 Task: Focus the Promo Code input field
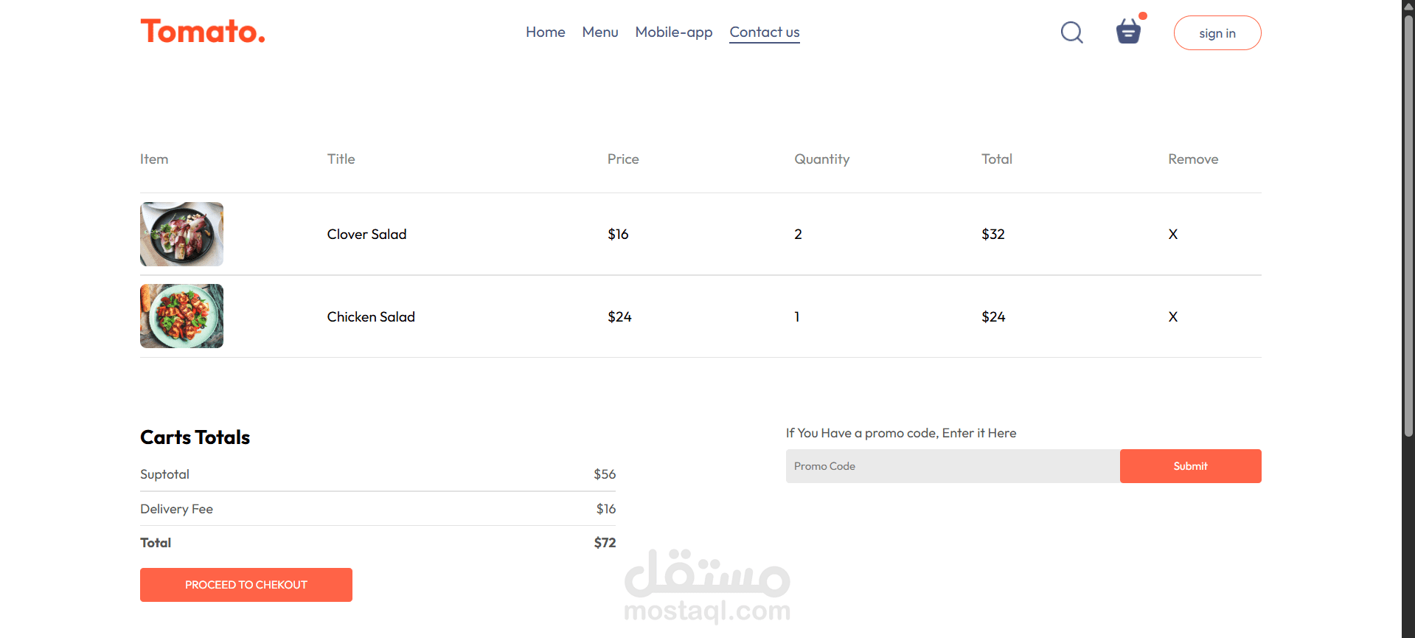[x=953, y=466]
